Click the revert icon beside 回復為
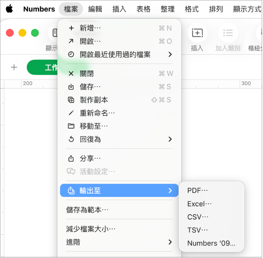The width and height of the screenshot is (263, 258). coord(71,139)
